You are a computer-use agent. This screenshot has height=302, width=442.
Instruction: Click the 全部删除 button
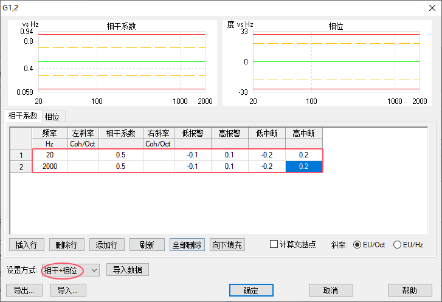click(187, 245)
